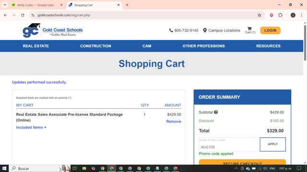This screenshot has height=172, width=307.
Task: Click the Discount $100.00 value
Action: pos(277,121)
